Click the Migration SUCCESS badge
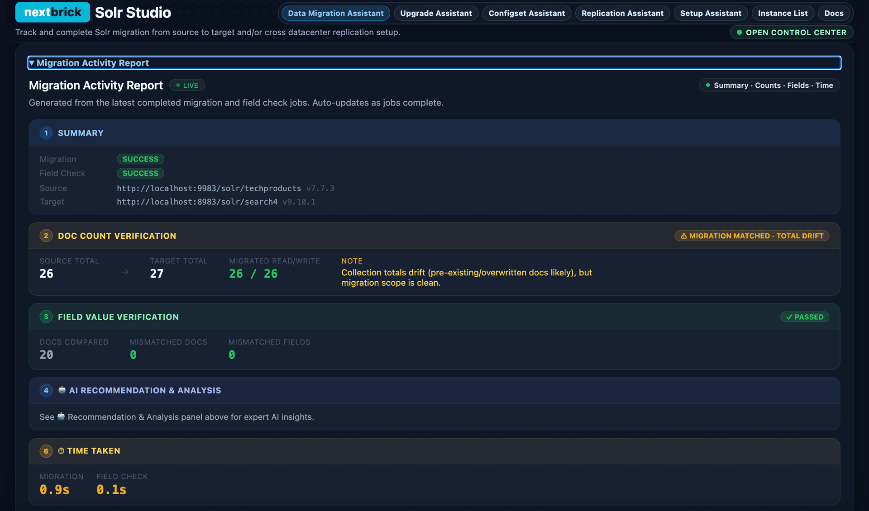This screenshot has width=869, height=511. click(140, 159)
